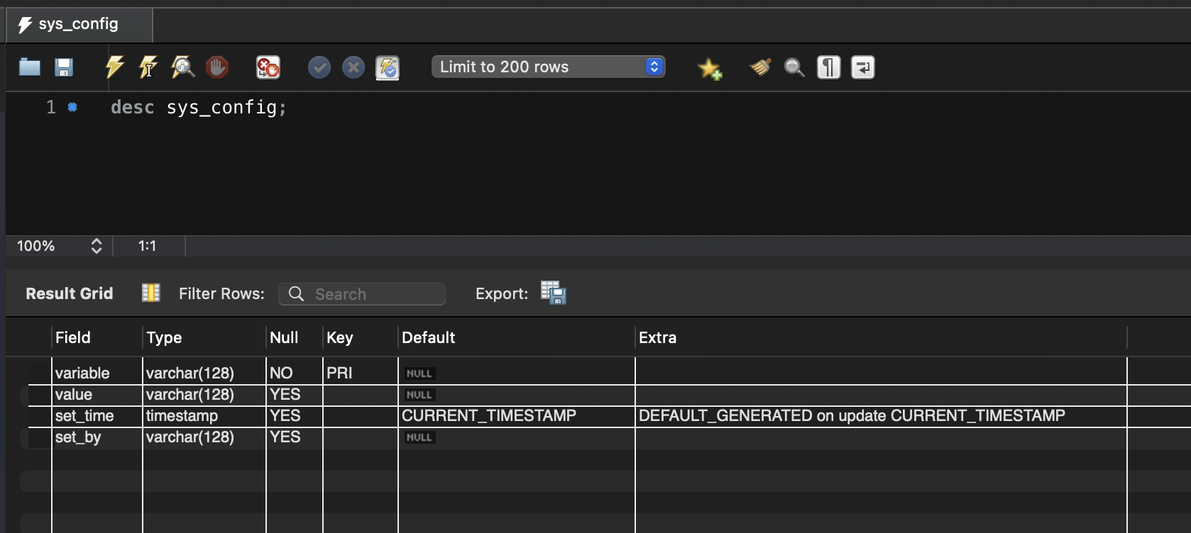The image size is (1191, 533).
Task: Rollback the transaction with X icon
Action: click(x=353, y=67)
